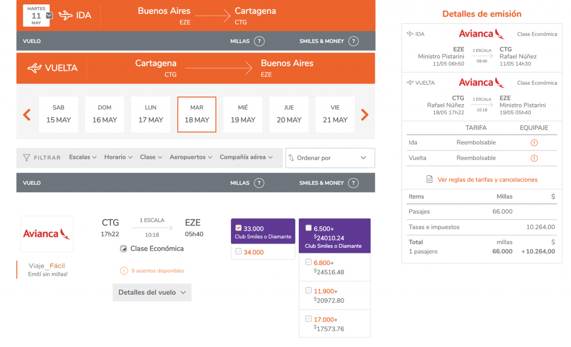
Task: Select the 6.800+ $24516.48 option checkbox
Action: click(x=308, y=262)
